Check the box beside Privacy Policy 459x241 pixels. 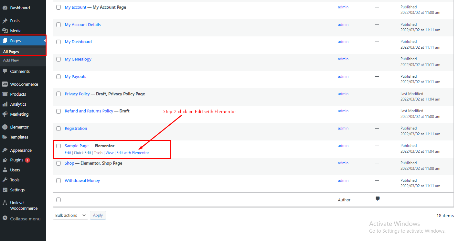pos(59,94)
